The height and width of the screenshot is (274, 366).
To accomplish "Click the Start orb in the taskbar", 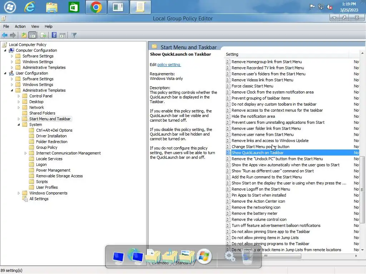I will (x=10, y=7).
